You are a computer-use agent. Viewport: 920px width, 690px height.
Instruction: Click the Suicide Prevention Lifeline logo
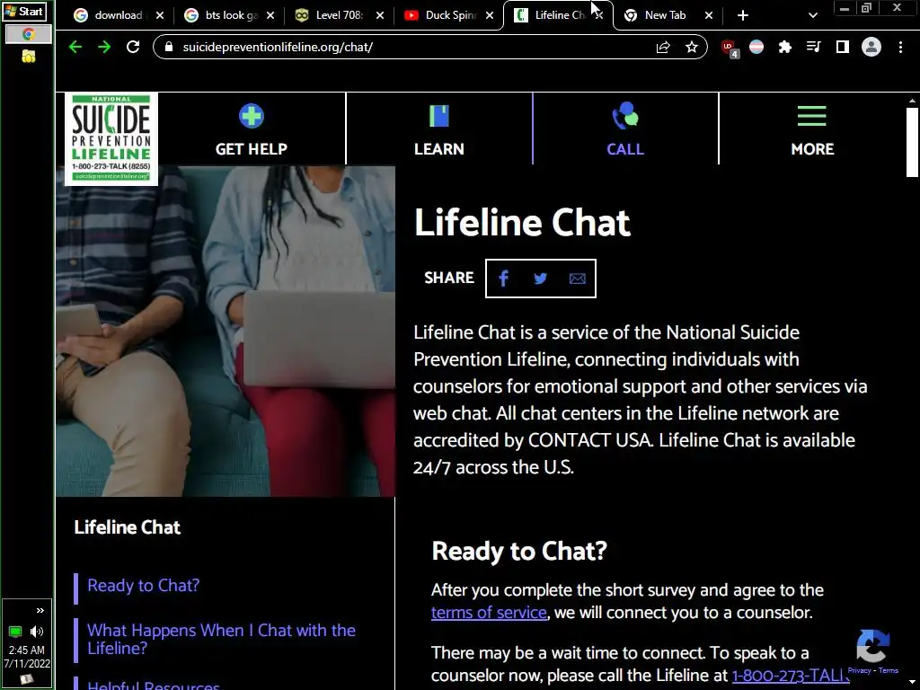[x=111, y=138]
